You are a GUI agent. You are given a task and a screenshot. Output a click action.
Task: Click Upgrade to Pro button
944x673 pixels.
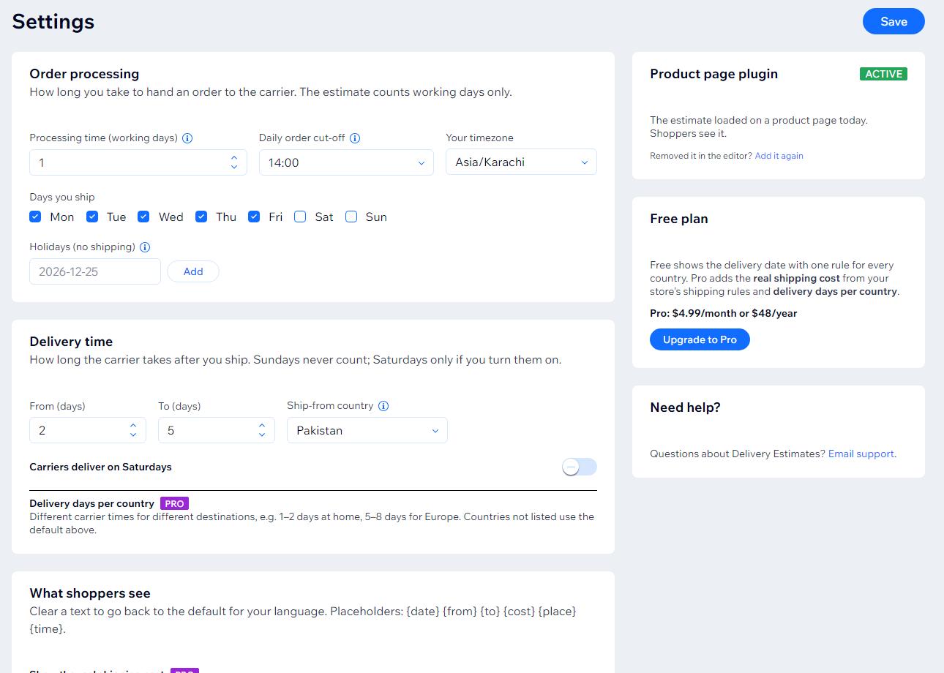[x=700, y=339]
